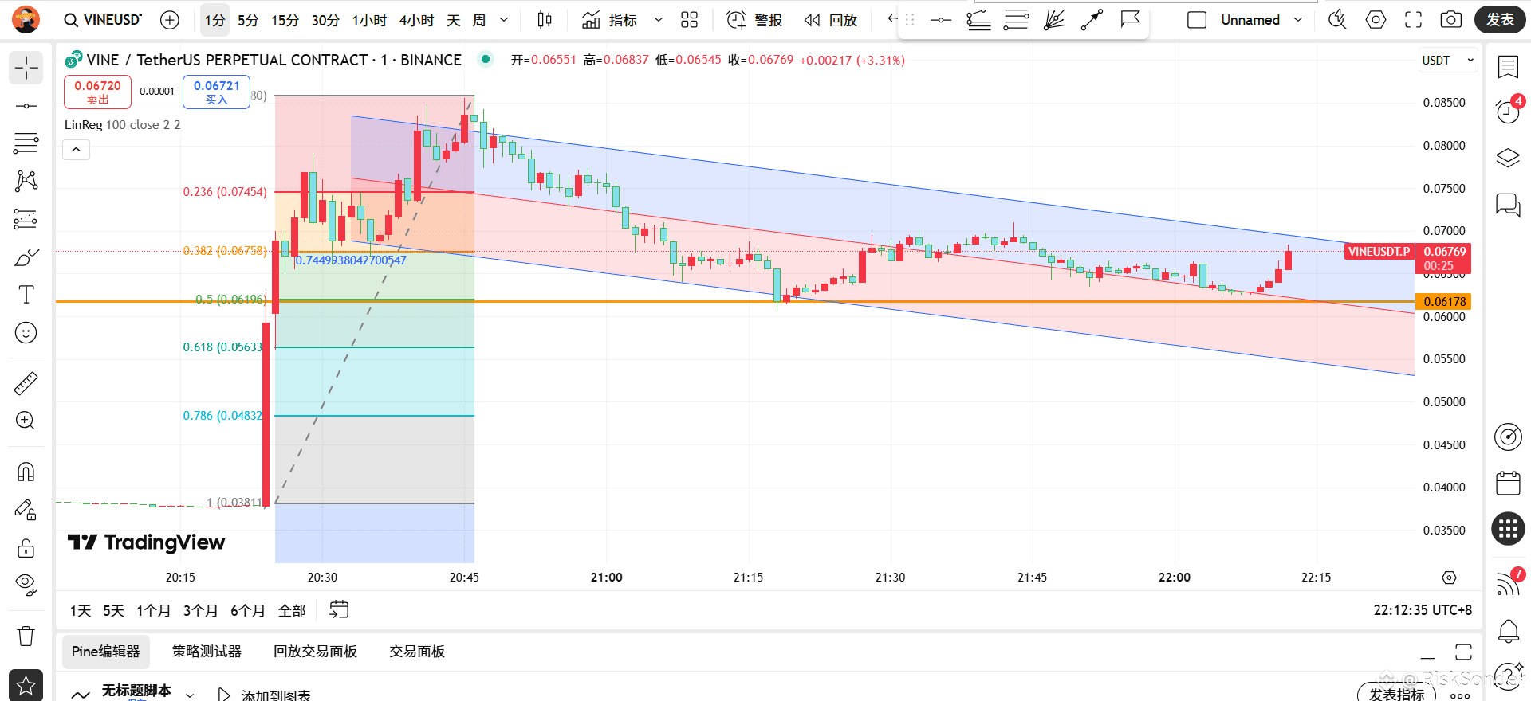Toggle magnet mode
The image size is (1531, 701).
point(26,472)
